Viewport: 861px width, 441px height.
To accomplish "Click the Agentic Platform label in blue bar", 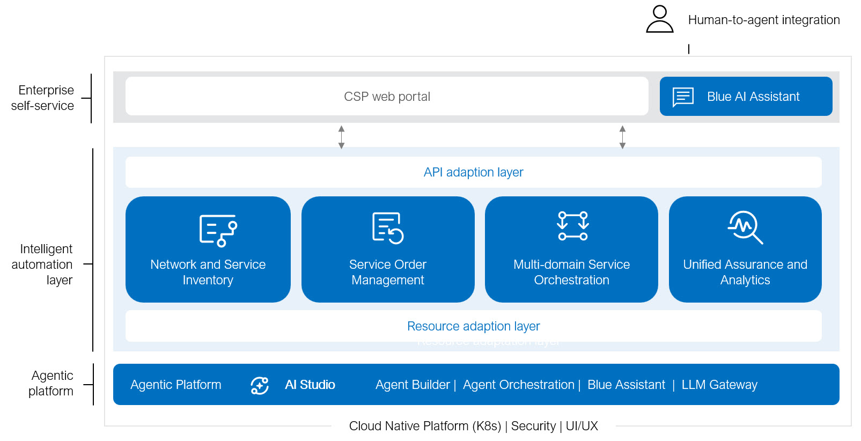I will (x=176, y=385).
